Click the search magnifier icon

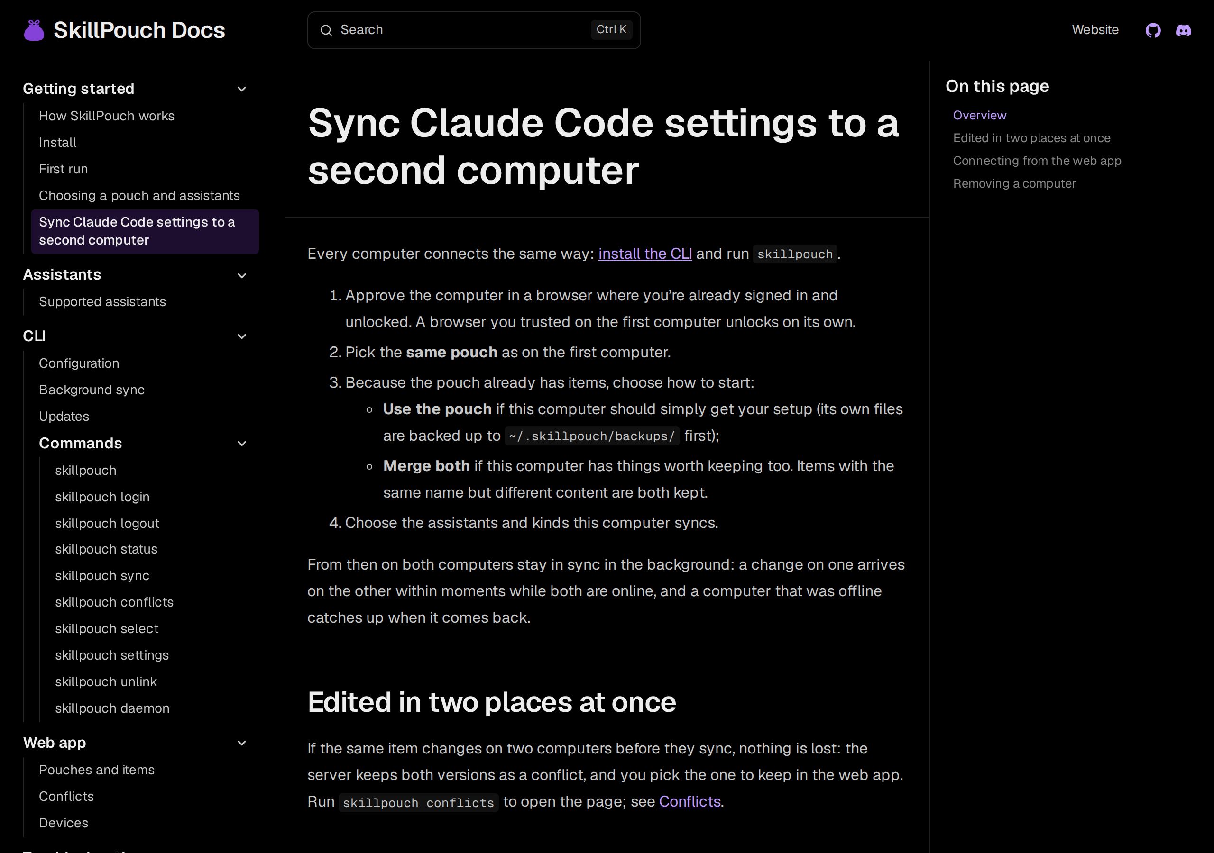click(x=326, y=30)
